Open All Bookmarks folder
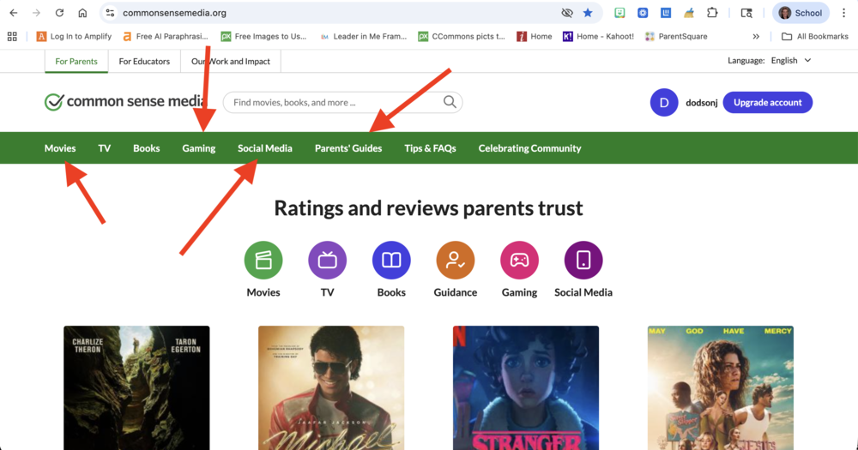Viewport: 858px width, 450px height. [x=815, y=37]
